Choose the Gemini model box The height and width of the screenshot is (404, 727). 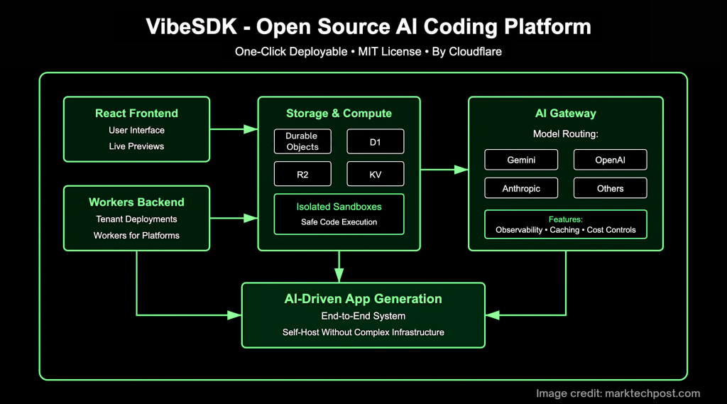(521, 160)
